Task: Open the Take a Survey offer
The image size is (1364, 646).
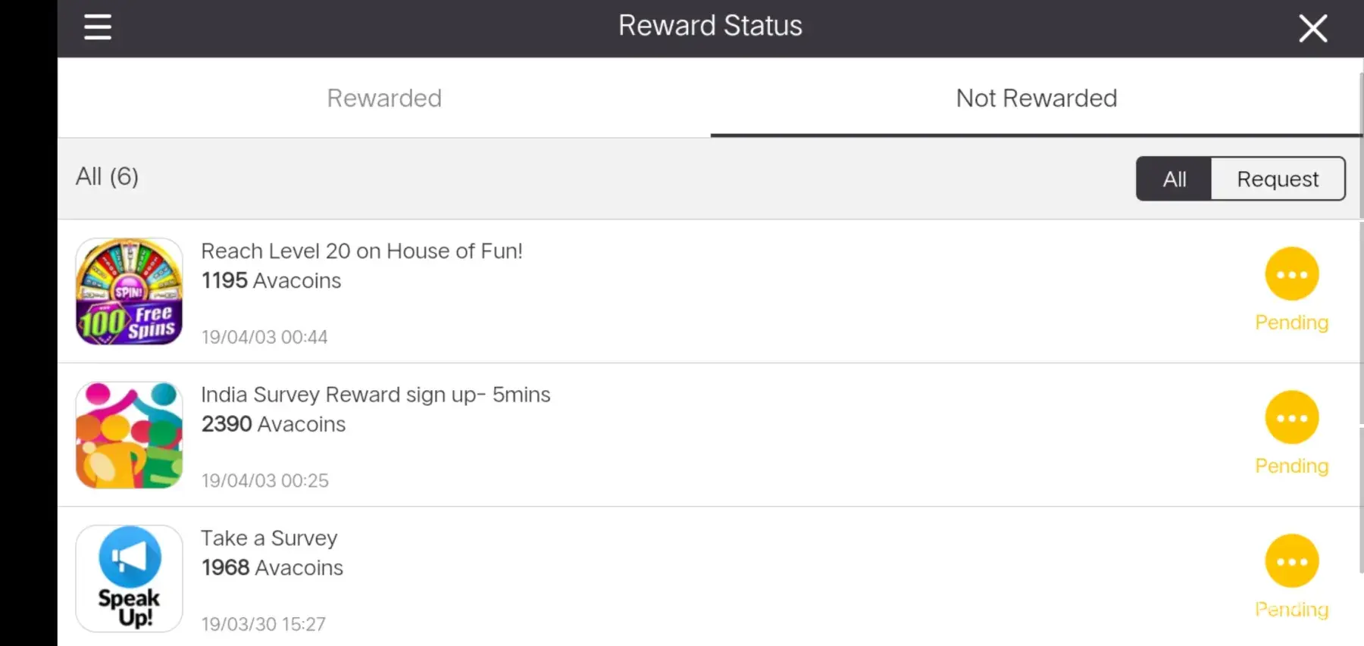Action: [269, 538]
